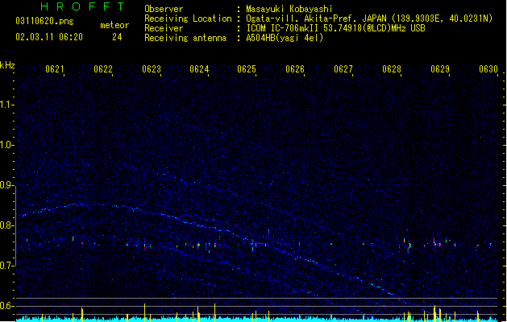Click the 'Observer' field label

click(x=164, y=9)
